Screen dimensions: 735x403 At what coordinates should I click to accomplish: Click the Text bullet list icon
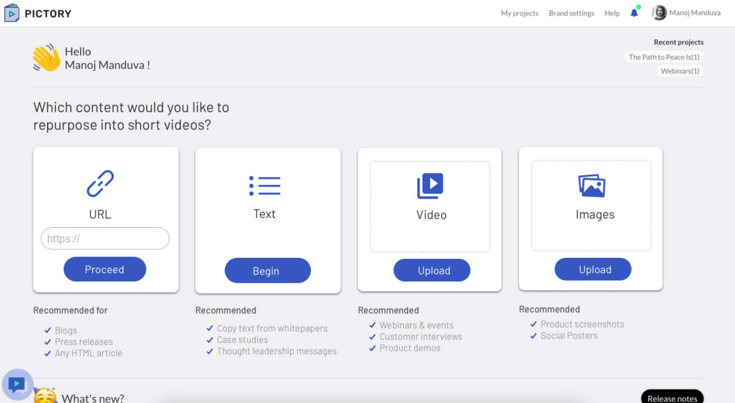[265, 185]
